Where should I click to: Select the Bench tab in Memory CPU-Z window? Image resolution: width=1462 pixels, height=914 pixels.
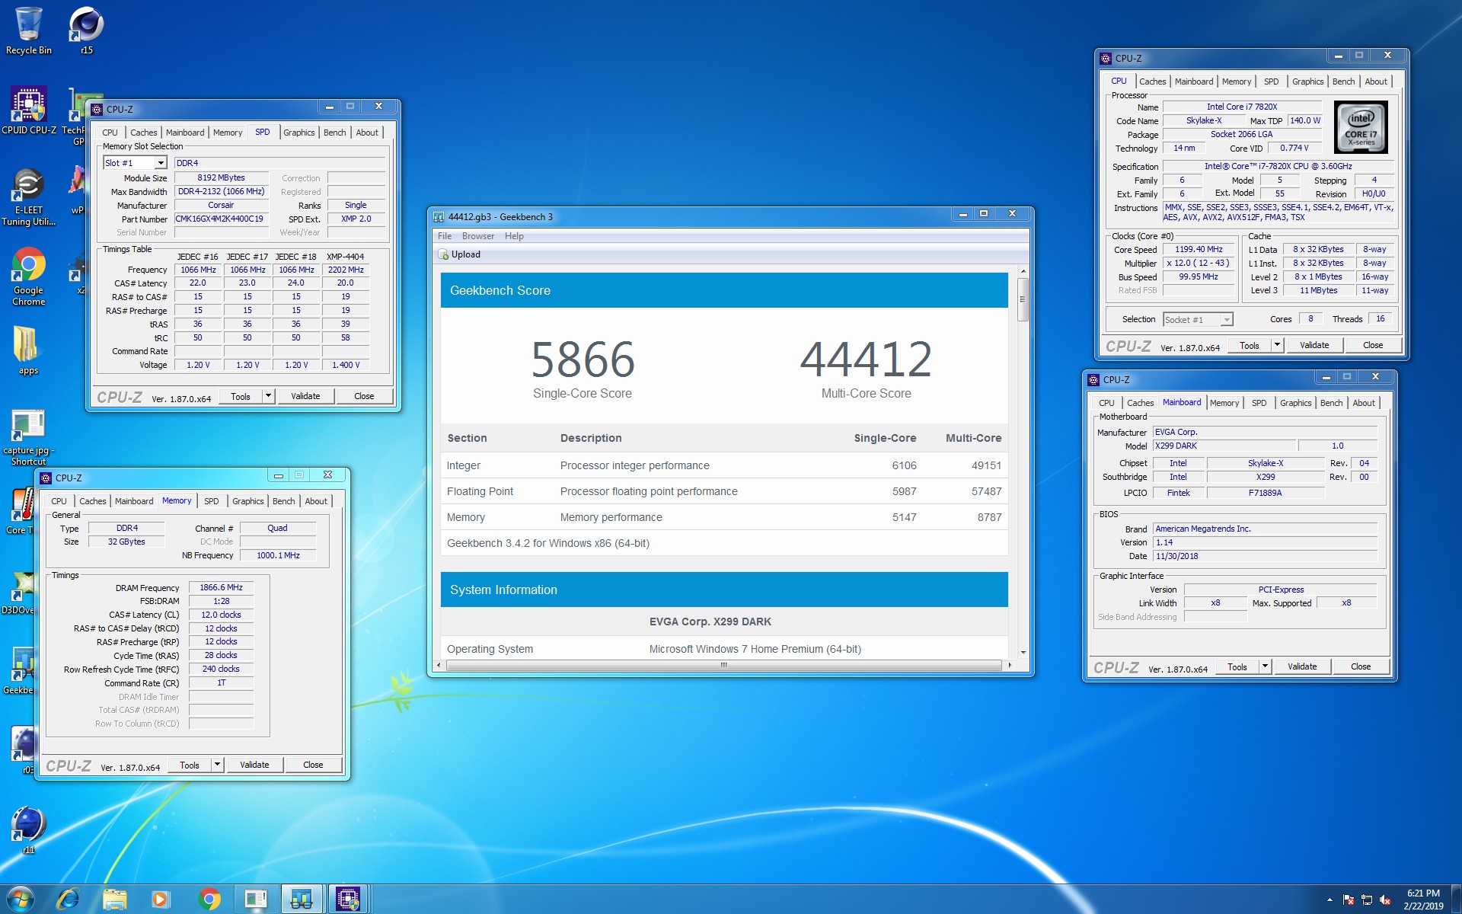(283, 501)
